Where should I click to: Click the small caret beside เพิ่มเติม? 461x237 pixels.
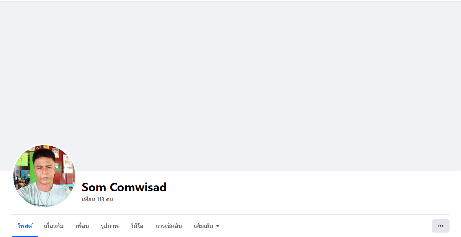point(218,226)
